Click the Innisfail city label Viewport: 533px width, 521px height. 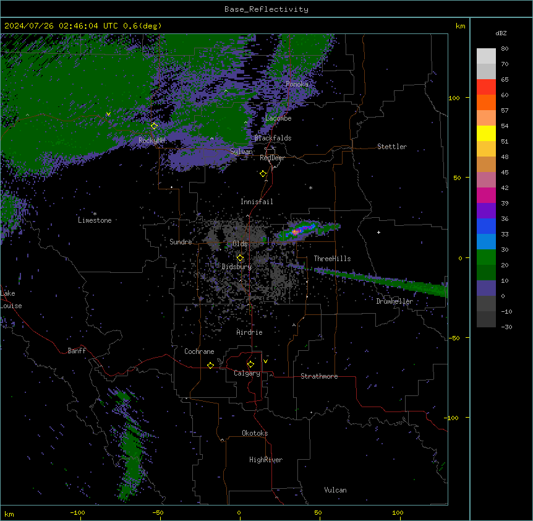point(257,202)
